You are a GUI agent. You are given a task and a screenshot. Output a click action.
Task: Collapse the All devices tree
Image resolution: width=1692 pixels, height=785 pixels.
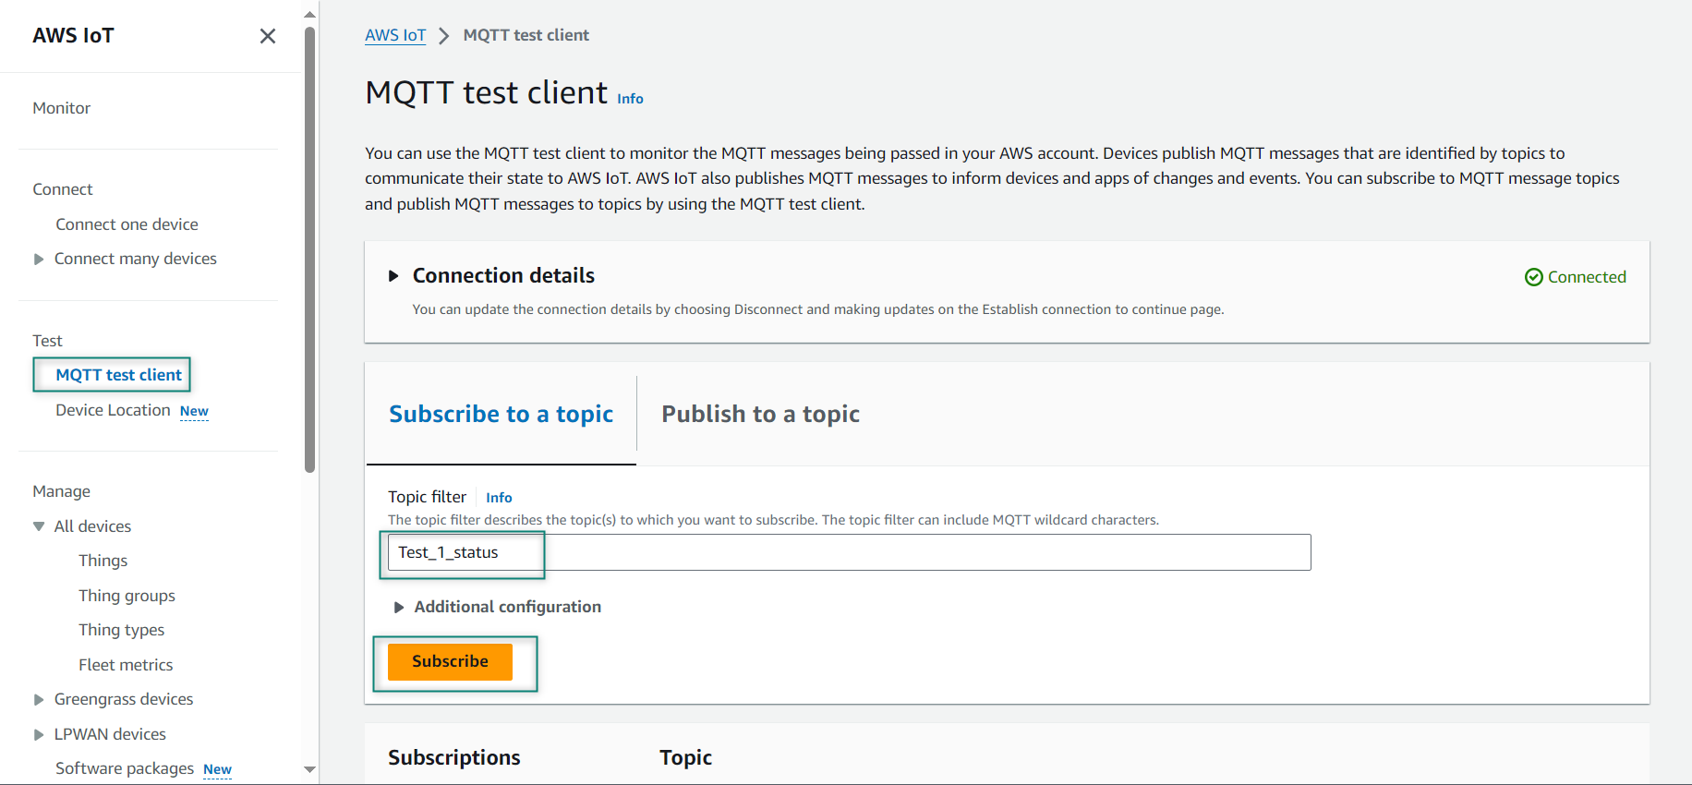pos(39,526)
